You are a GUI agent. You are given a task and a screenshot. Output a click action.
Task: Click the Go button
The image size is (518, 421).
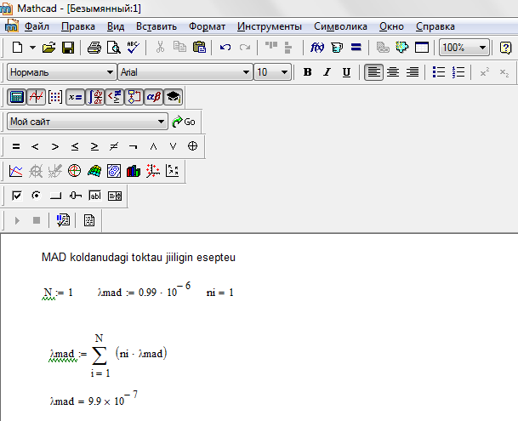[x=184, y=122]
